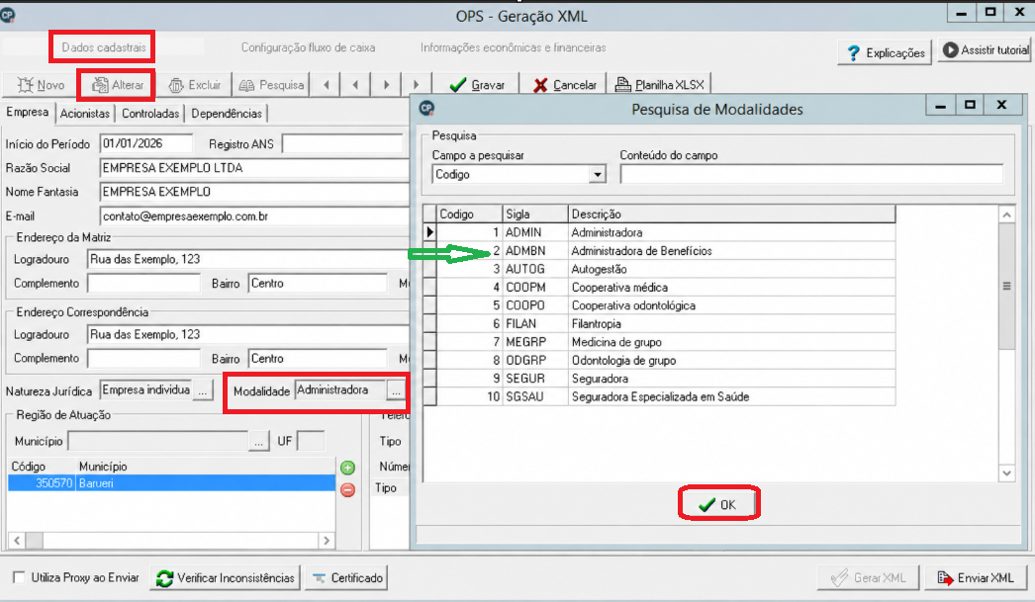Open Natureza Jurídica lookup ellipsis button
The image size is (1035, 602).
tap(203, 391)
